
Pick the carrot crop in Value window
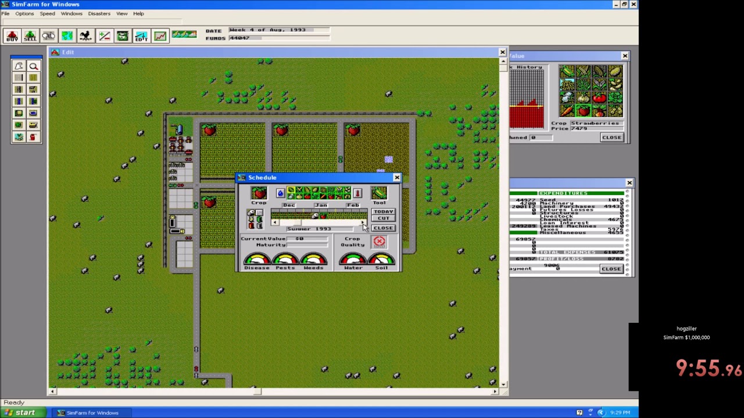[x=567, y=111]
